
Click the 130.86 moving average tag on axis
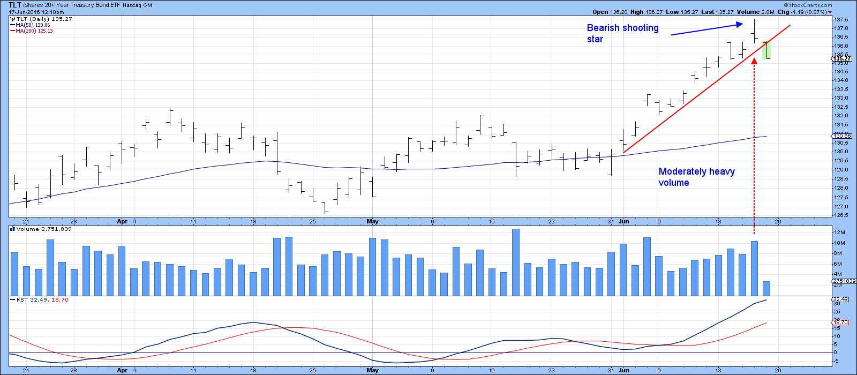(842, 136)
